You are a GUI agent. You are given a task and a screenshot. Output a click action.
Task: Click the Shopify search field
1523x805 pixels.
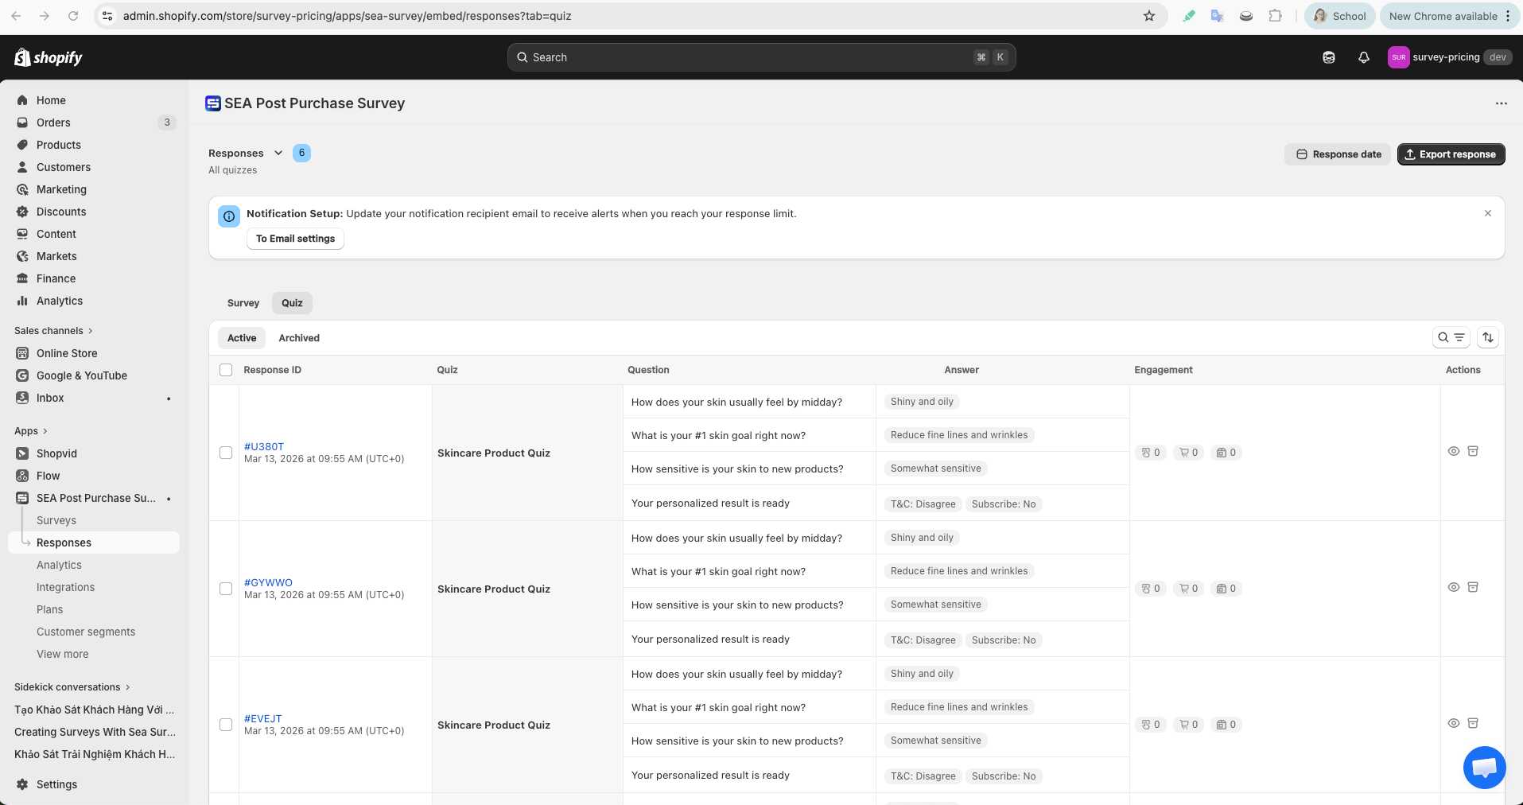coord(761,57)
